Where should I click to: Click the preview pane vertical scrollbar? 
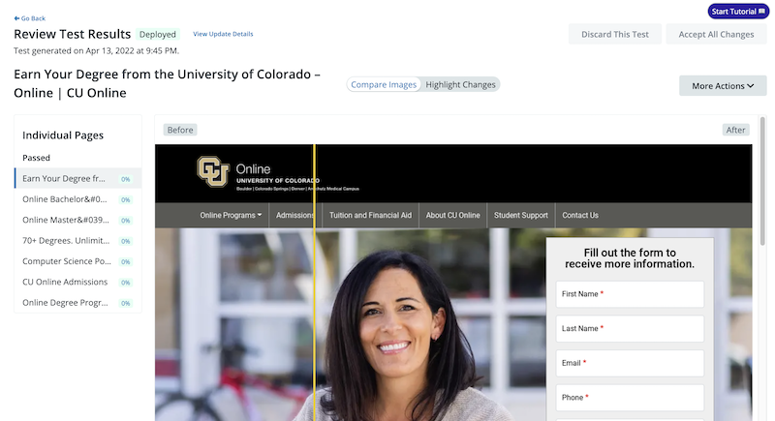pos(763,181)
